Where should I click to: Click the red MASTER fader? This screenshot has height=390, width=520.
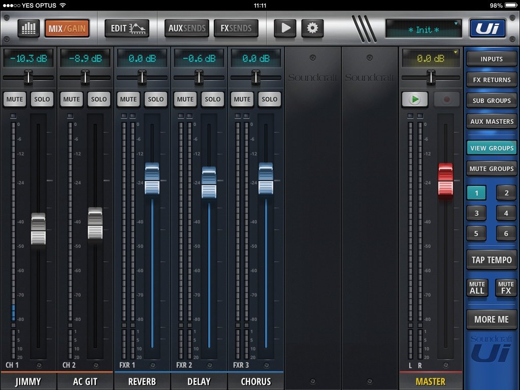[x=445, y=179]
